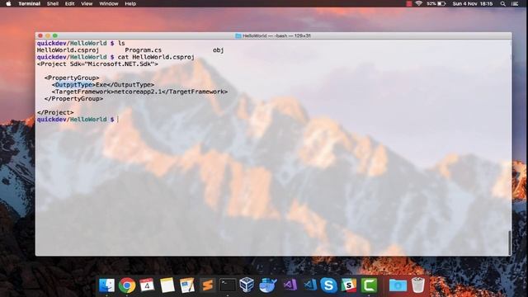
Task: Open the blue folder stack in the dock
Action: [398, 285]
